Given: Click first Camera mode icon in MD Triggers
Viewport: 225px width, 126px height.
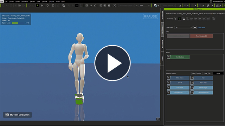Looking at the screenshot, I should click(x=175, y=19).
